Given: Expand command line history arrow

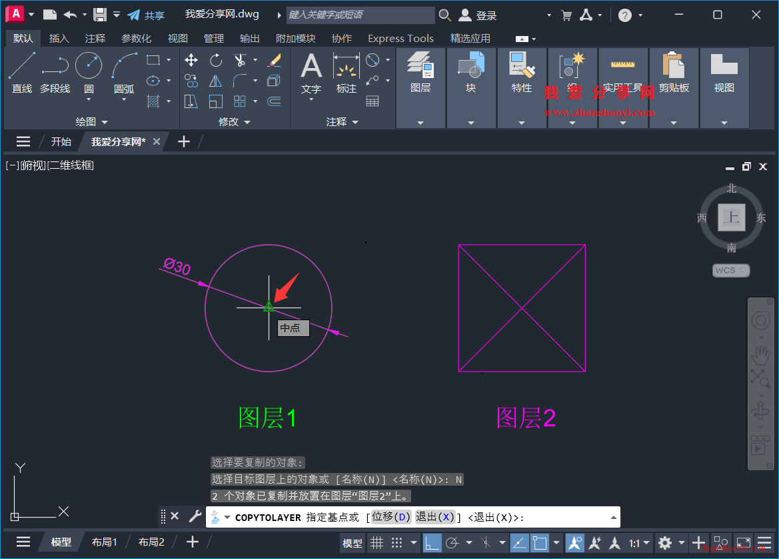Looking at the screenshot, I should coord(614,517).
